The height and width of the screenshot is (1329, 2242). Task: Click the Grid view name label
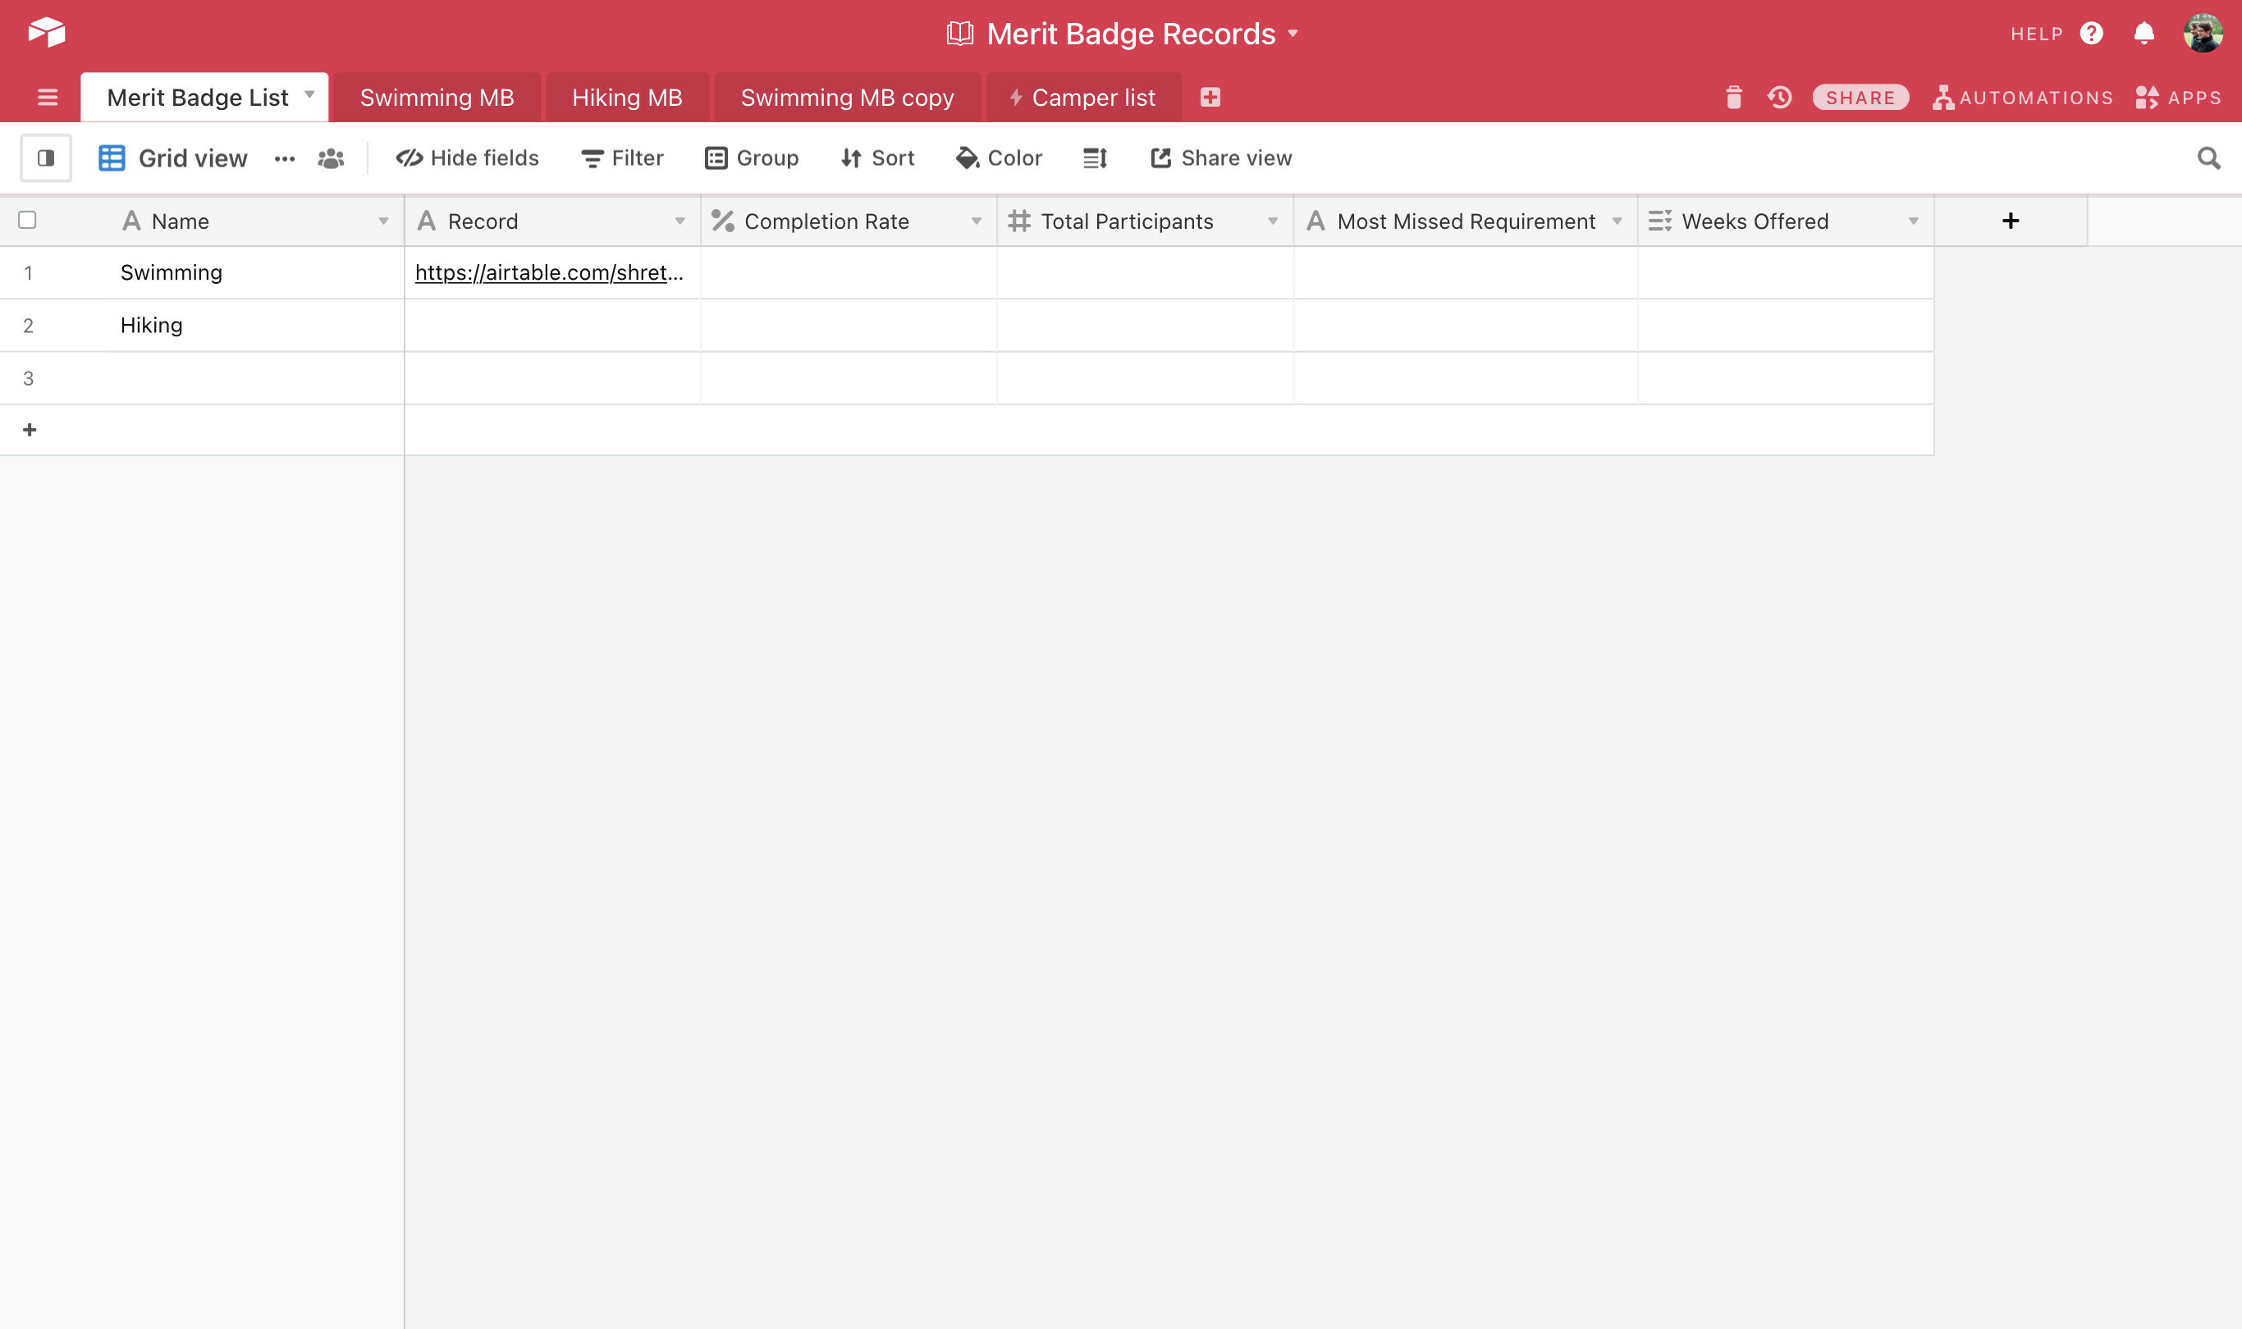[x=193, y=158]
